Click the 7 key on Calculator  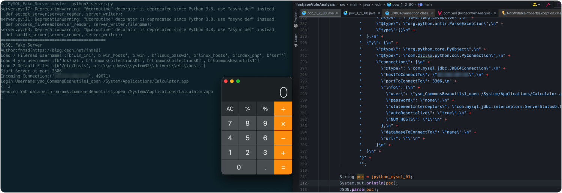(x=230, y=123)
